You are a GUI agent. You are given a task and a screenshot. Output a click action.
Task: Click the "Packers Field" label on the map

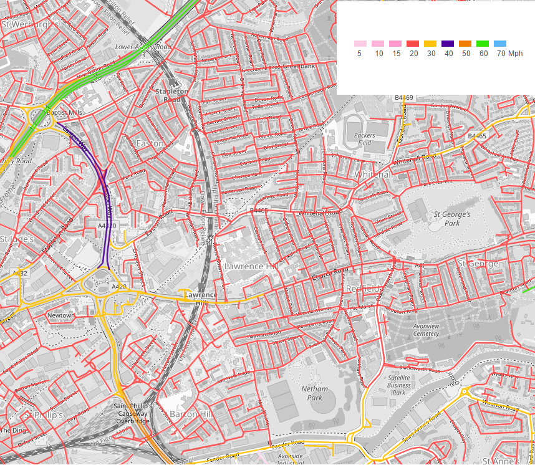pyautogui.click(x=364, y=139)
